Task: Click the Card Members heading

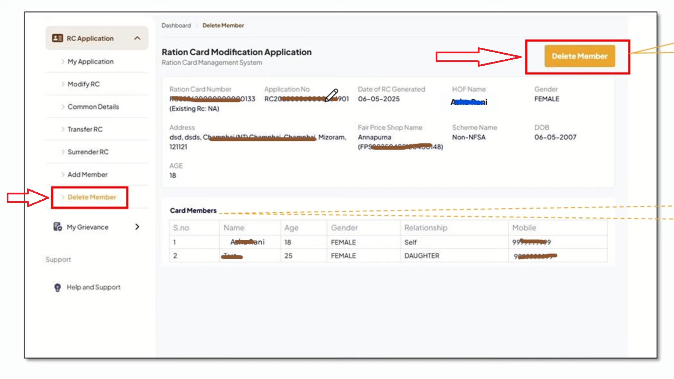Action: 193,211
